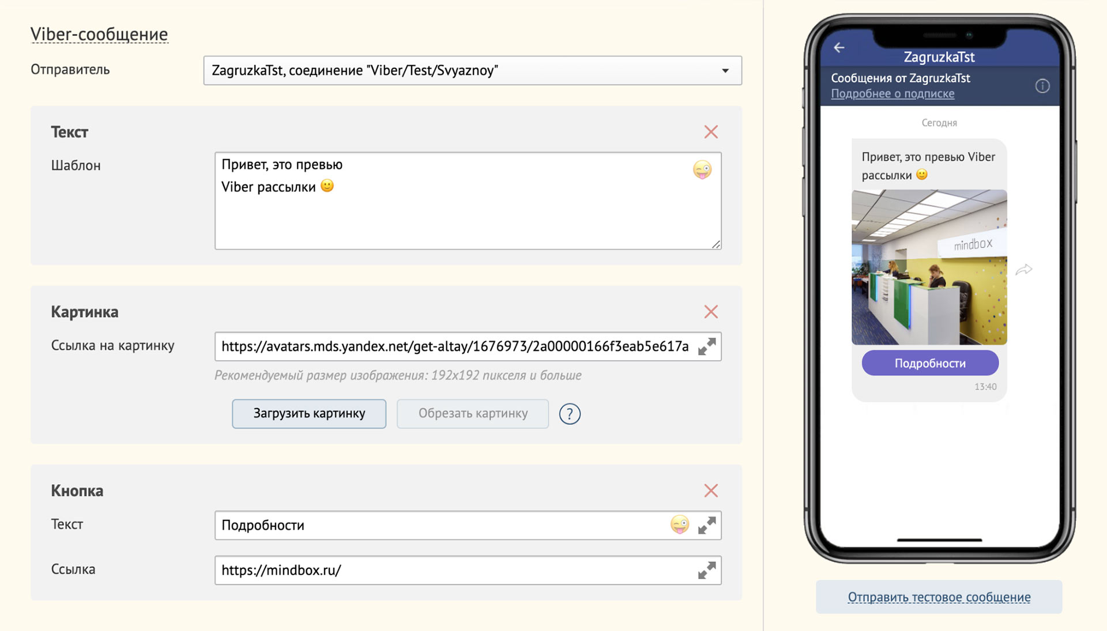Expand the button text field editor
Viewport: 1107px width, 631px height.
click(x=707, y=525)
